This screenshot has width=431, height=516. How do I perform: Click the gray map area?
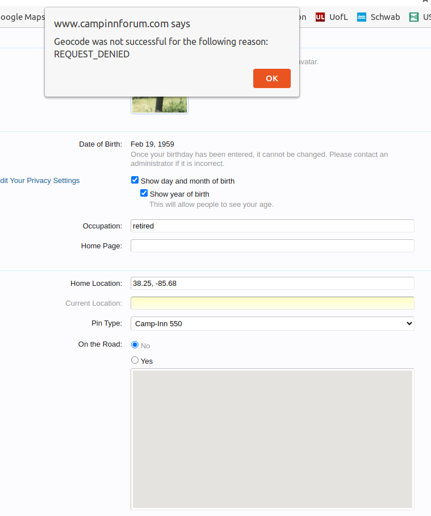(x=272, y=439)
